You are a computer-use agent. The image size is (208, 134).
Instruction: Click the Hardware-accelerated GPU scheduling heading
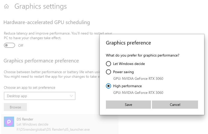pyautogui.click(x=47, y=23)
